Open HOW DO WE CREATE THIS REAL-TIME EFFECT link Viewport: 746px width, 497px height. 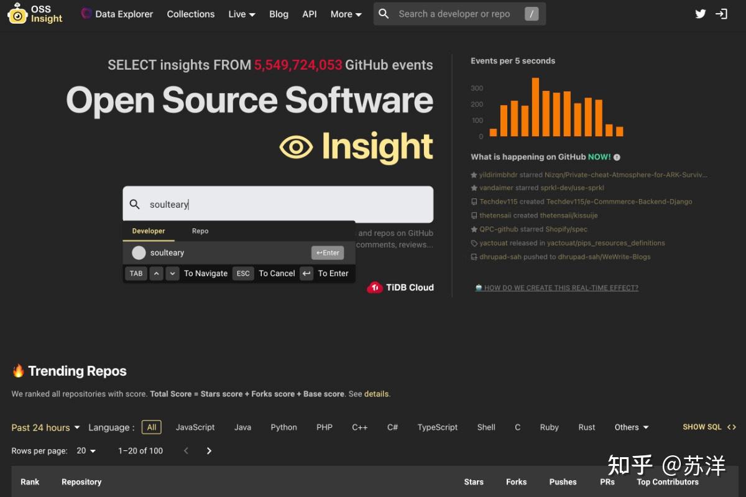[x=561, y=287]
